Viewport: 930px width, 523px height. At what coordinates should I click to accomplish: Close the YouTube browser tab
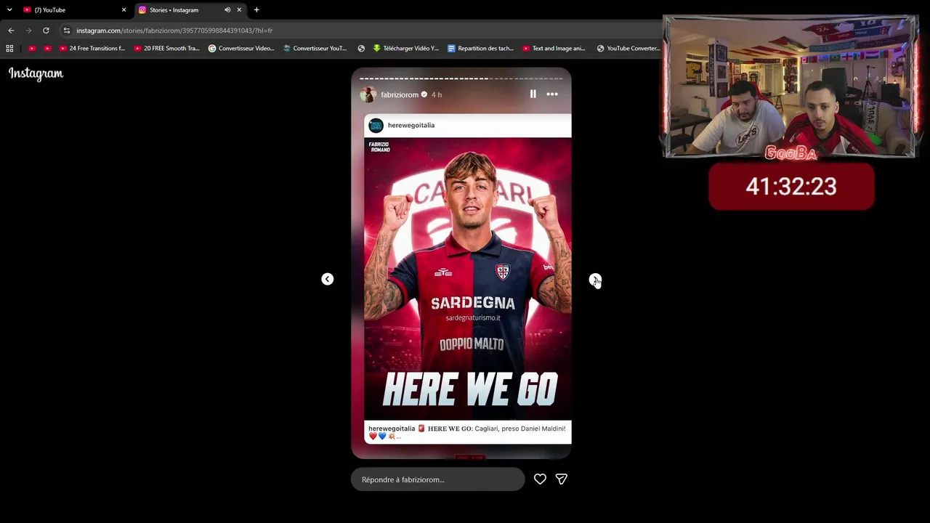point(124,10)
